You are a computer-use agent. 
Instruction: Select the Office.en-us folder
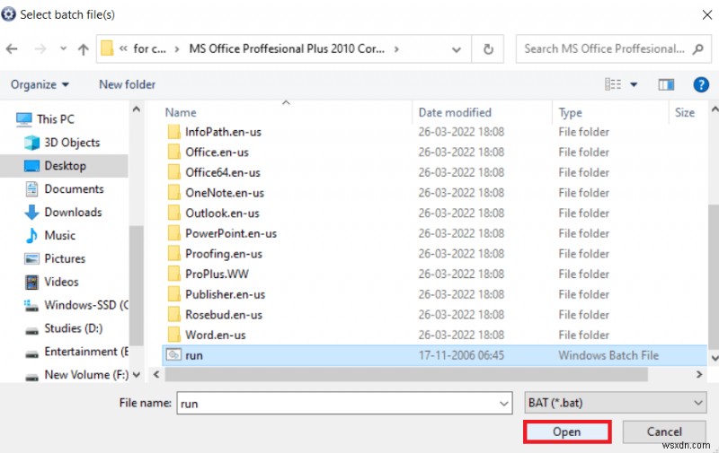(x=217, y=152)
